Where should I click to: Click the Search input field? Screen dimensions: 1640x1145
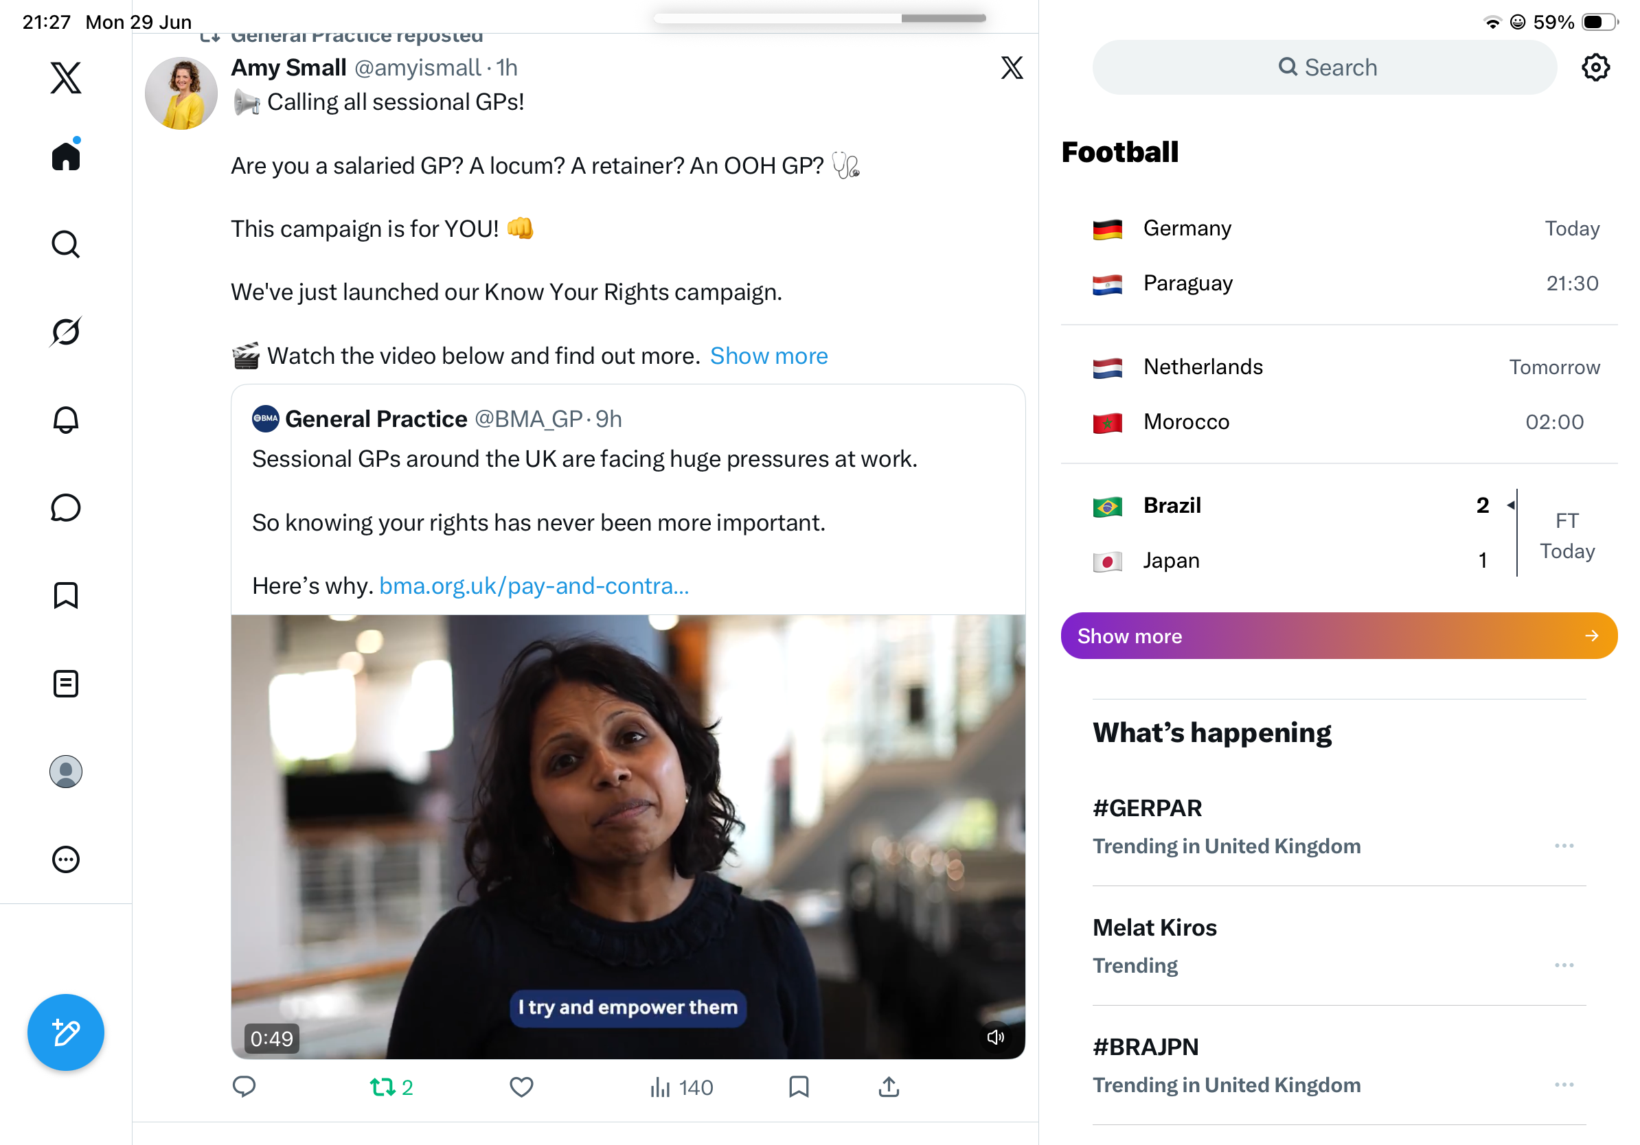click(x=1324, y=68)
